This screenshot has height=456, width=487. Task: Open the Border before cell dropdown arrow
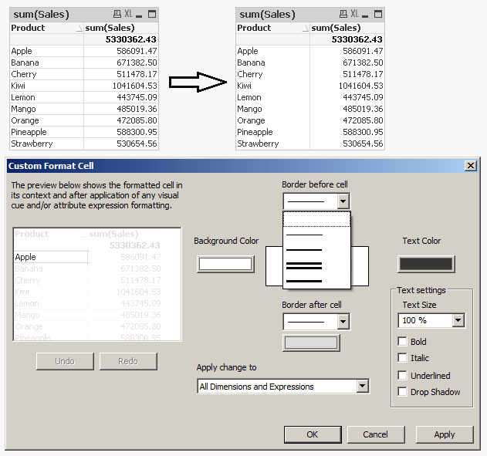point(343,201)
